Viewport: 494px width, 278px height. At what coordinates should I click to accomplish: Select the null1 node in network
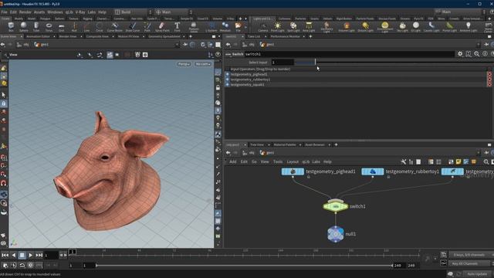pyautogui.click(x=336, y=234)
